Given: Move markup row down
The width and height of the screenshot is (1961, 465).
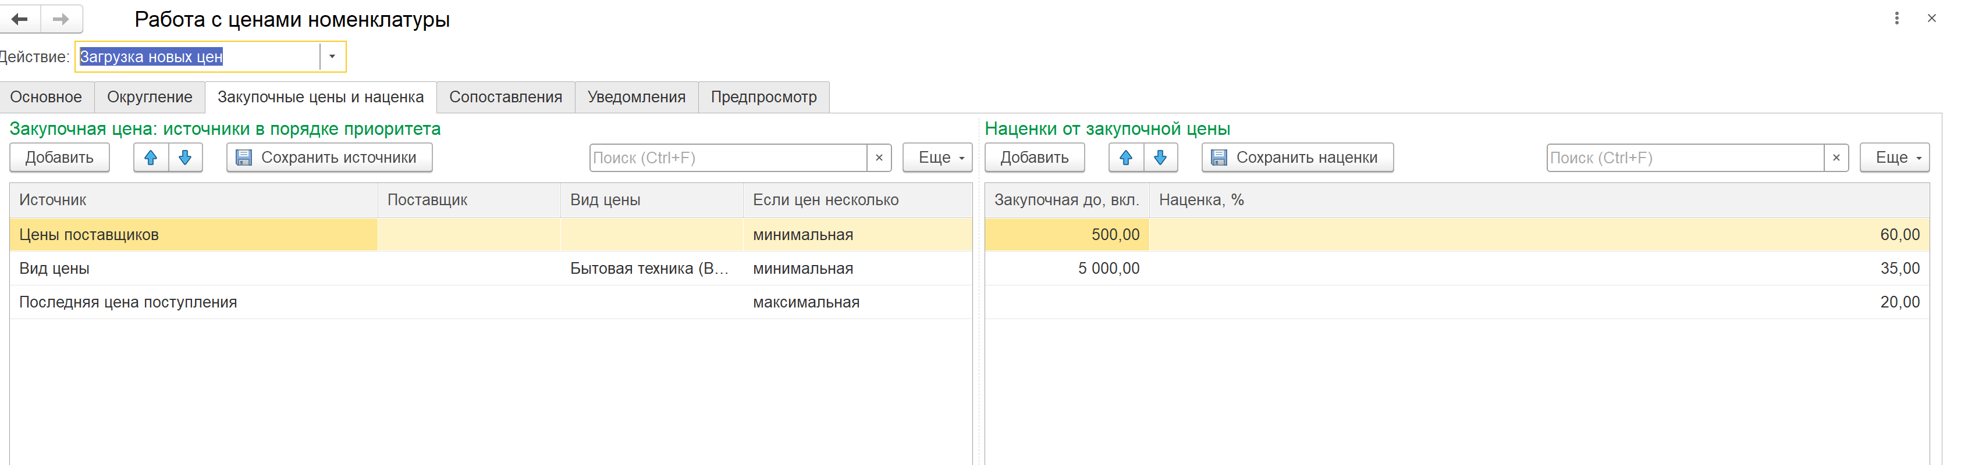Looking at the screenshot, I should tap(1160, 158).
